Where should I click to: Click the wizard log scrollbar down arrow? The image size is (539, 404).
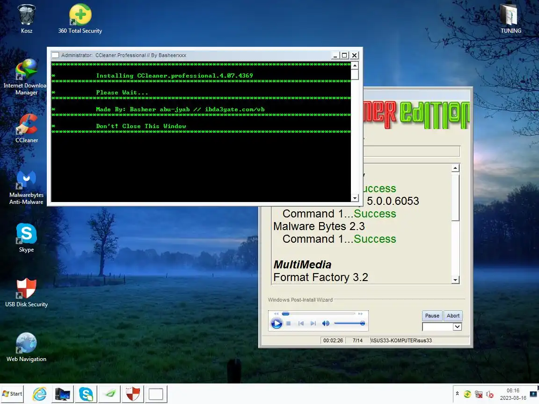pos(455,280)
